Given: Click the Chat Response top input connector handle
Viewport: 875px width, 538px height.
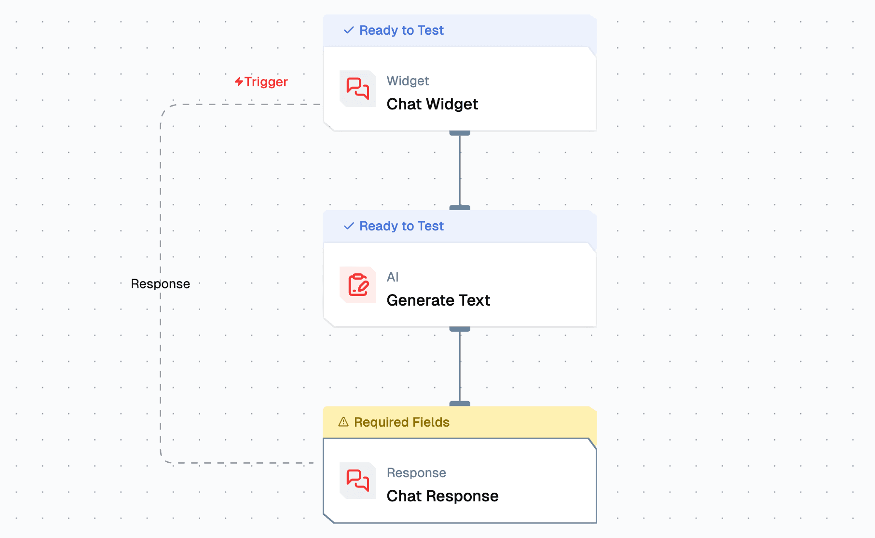Looking at the screenshot, I should (460, 403).
